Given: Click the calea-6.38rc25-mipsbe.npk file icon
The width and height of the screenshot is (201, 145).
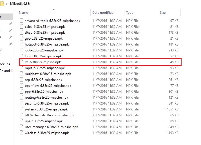Looking at the screenshot, I should (x=21, y=26).
